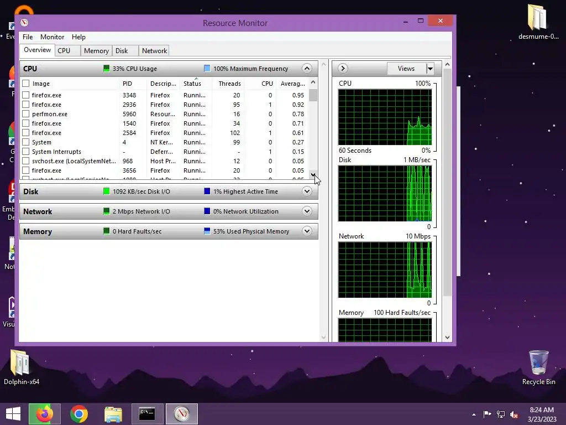The height and width of the screenshot is (425, 566).
Task: Open the Help menu
Action: point(78,37)
